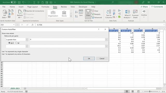Expand the What-If Analysis menu
This screenshot has height=93, width=166.
pos(127,14)
